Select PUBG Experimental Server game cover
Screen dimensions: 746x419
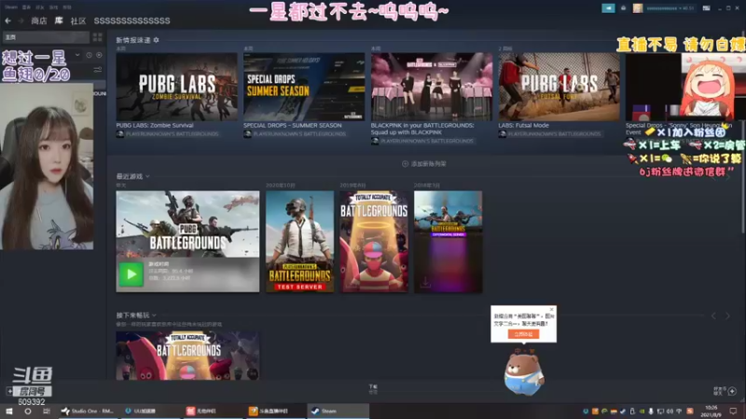pyautogui.click(x=449, y=241)
